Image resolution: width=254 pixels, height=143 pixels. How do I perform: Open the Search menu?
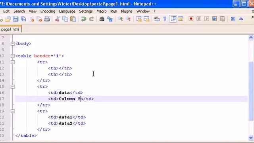[x=19, y=12]
